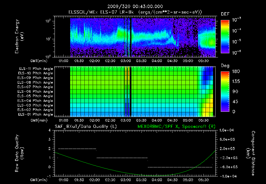
Task: Click the 03:00 time tick under the energy spectrogram
Action: (x=126, y=61)
